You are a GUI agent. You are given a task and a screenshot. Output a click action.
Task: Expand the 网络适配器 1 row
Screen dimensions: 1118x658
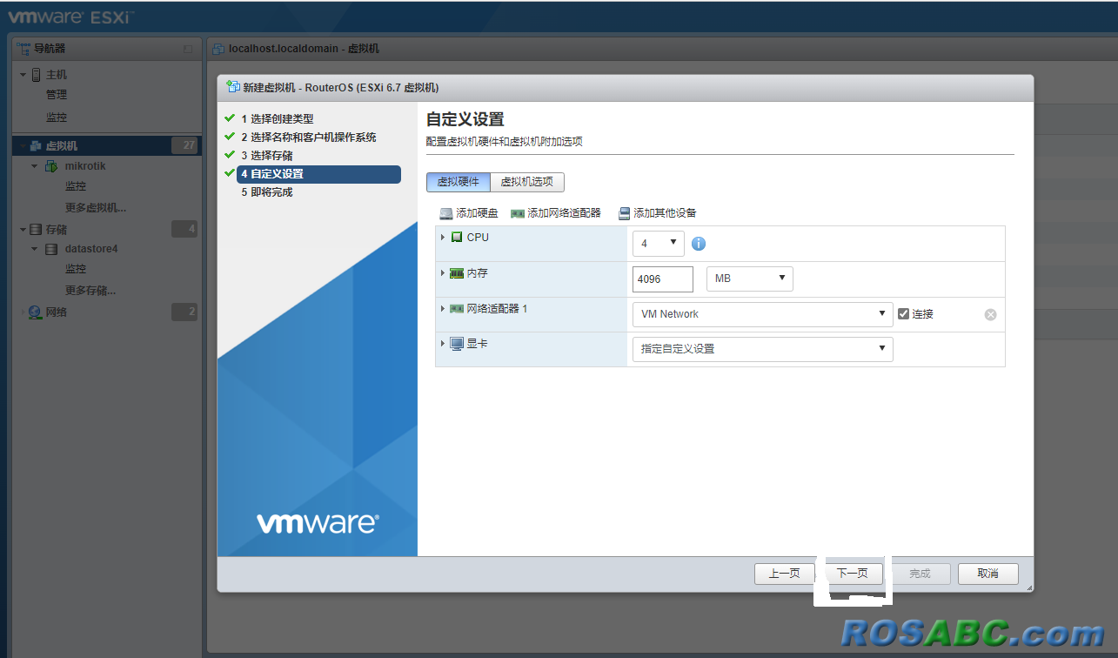click(443, 308)
